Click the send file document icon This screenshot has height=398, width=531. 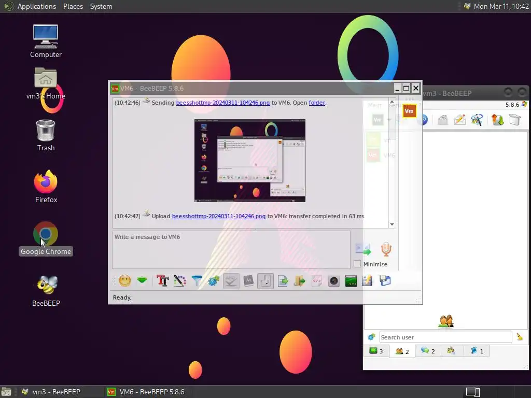coord(283,280)
